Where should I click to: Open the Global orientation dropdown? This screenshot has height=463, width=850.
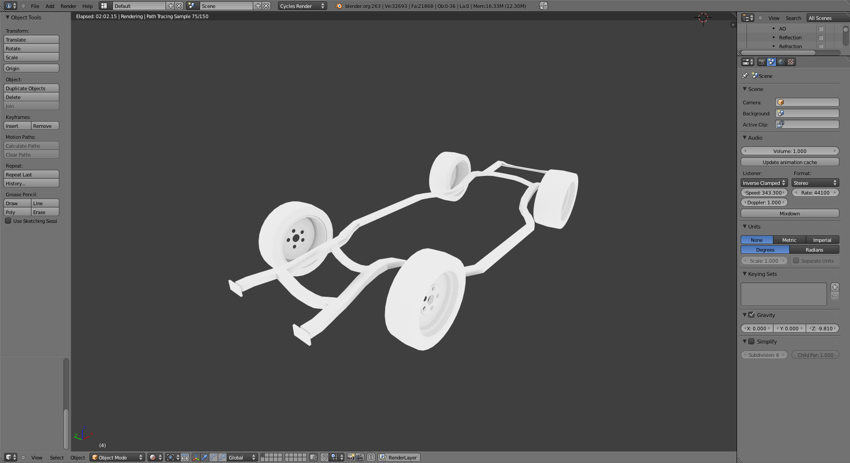tap(242, 457)
